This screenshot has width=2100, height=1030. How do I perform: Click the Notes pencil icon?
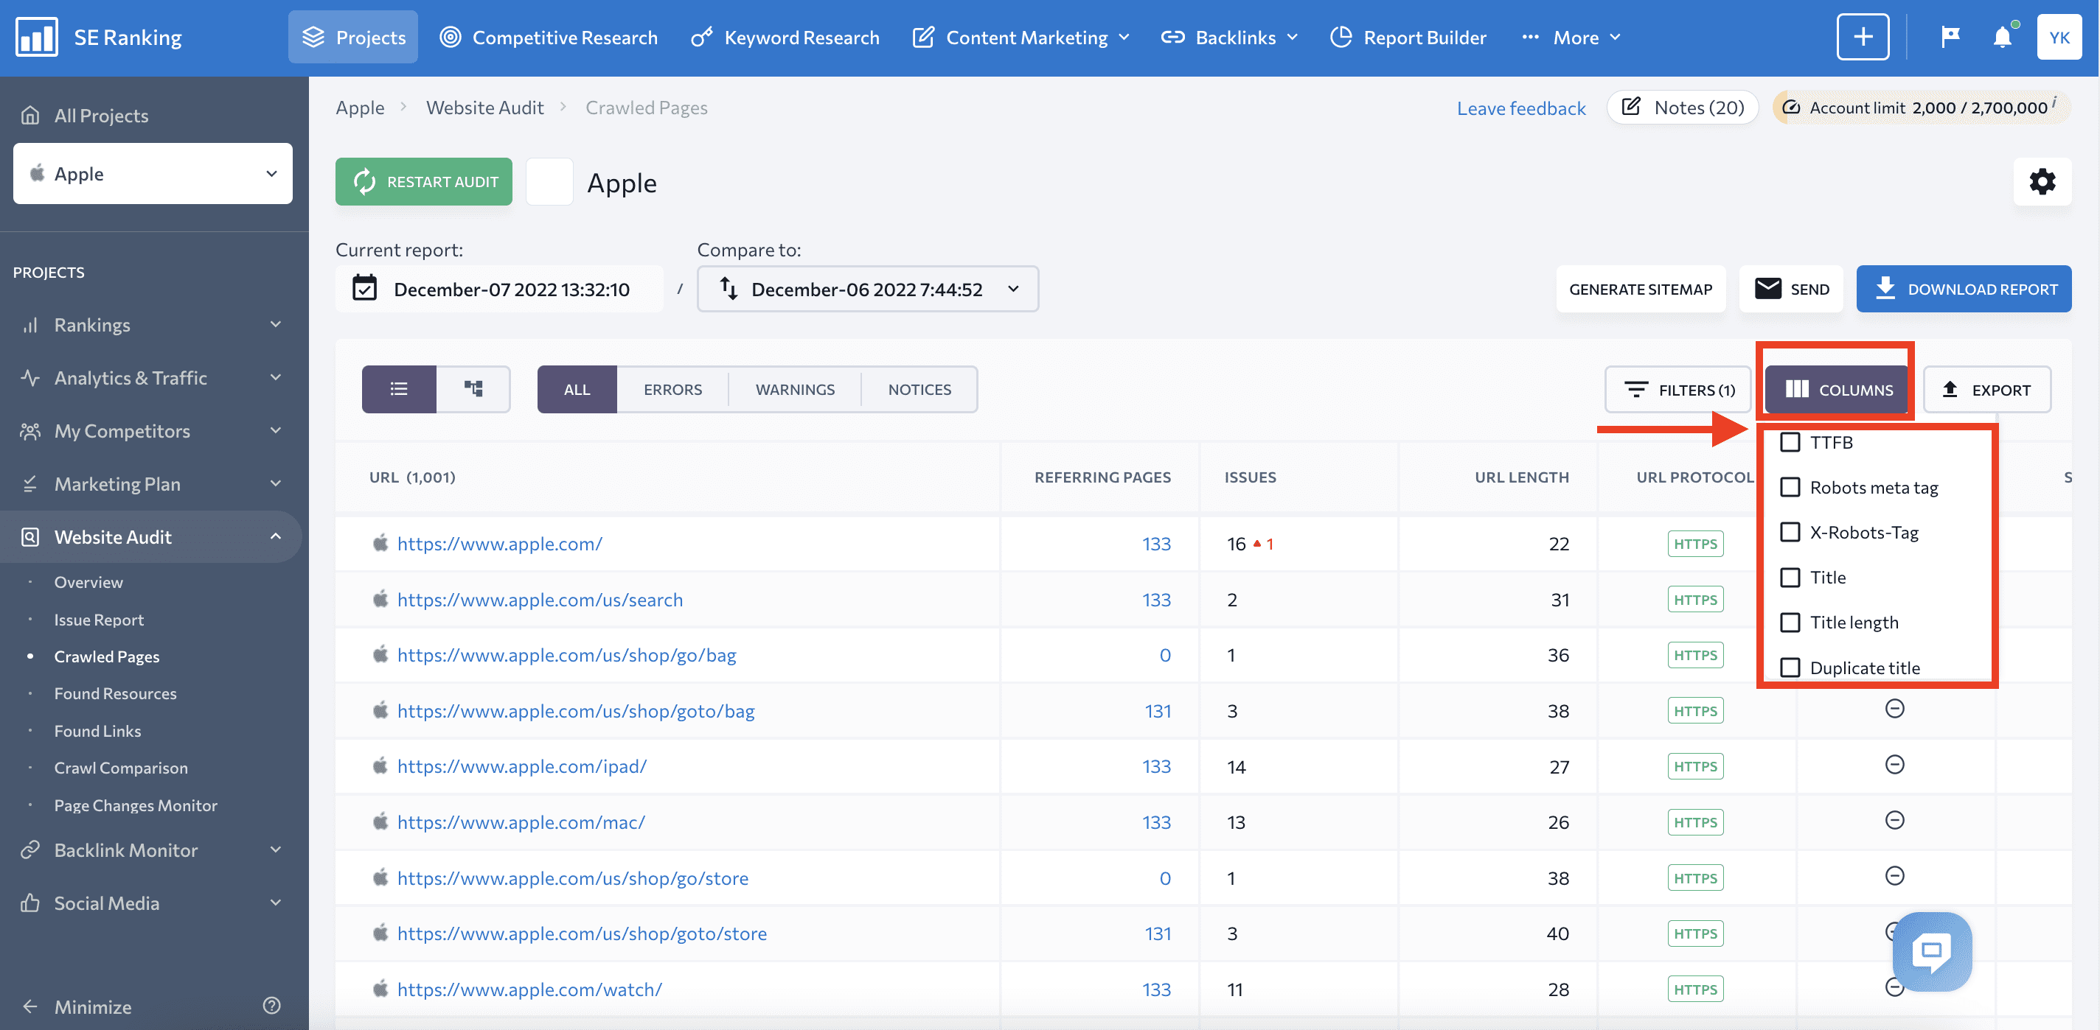[1631, 107]
